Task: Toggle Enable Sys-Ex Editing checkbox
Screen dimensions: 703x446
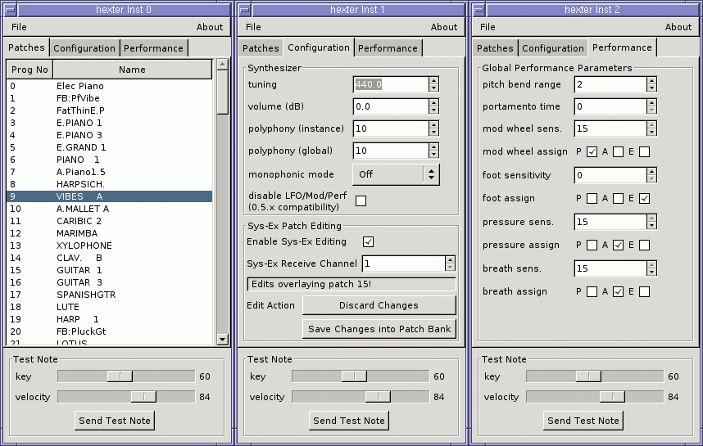Action: point(368,241)
